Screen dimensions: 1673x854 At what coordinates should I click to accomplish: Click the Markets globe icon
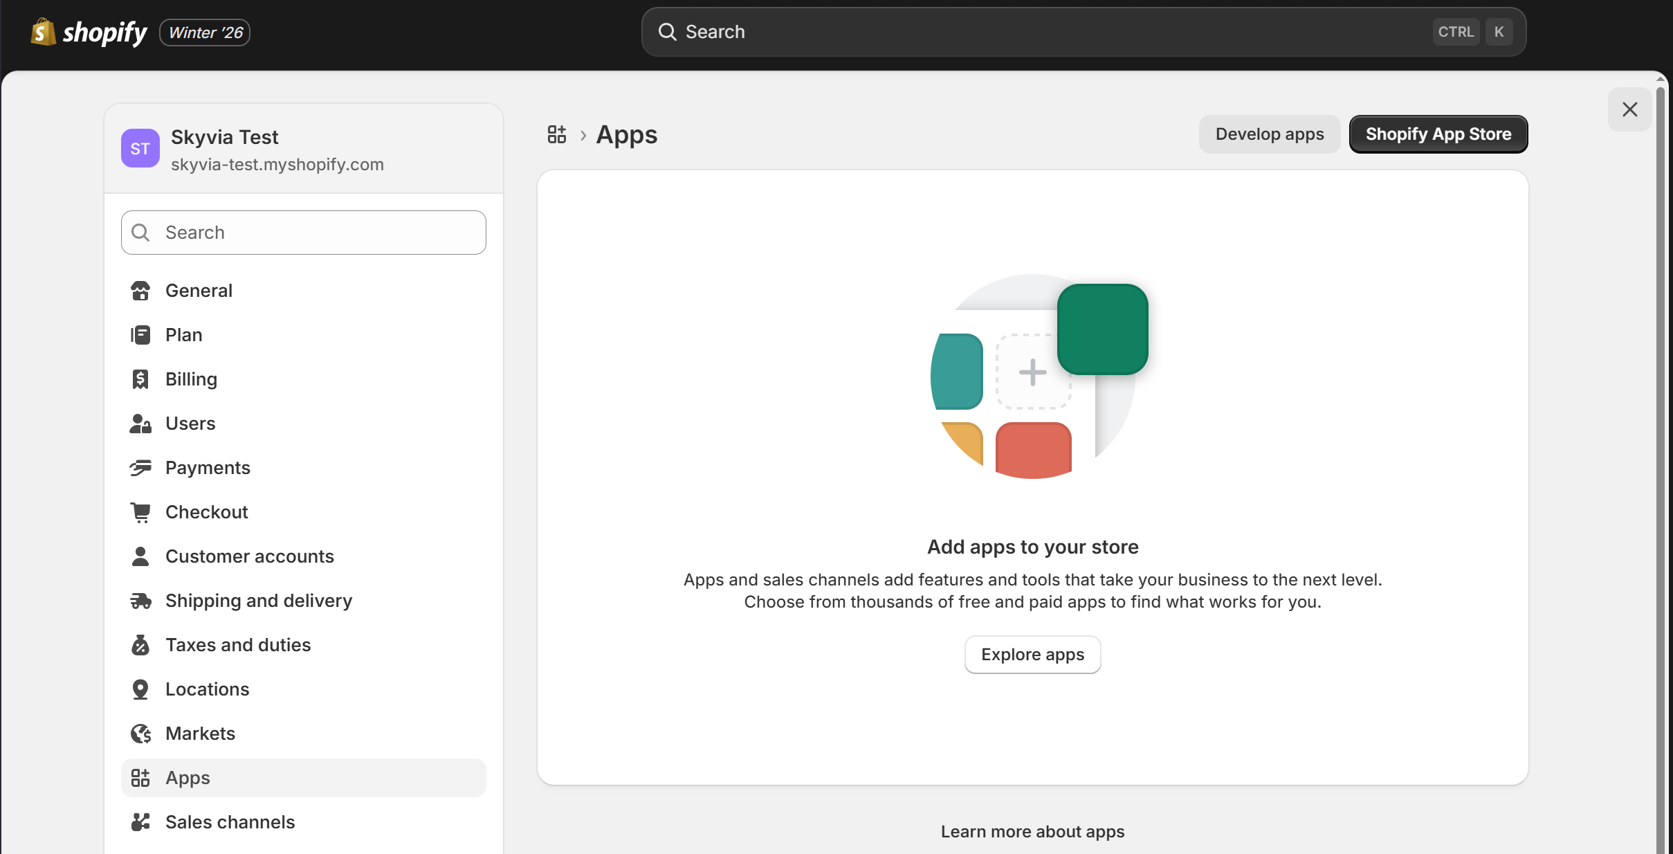click(x=140, y=734)
